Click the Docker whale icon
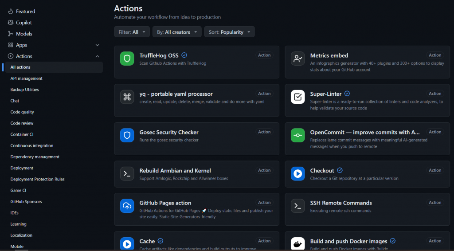This screenshot has width=454, height=251. pos(297,244)
